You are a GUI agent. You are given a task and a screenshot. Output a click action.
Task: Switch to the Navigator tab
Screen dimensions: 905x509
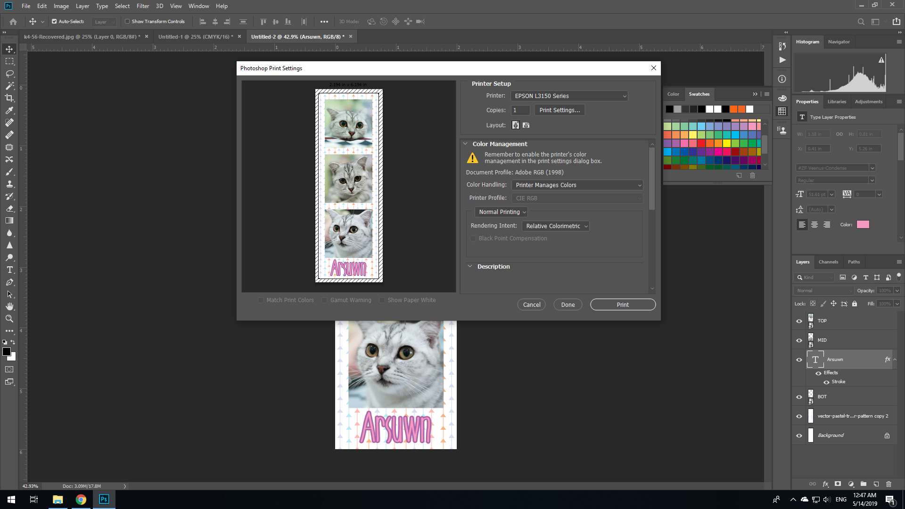pyautogui.click(x=839, y=42)
